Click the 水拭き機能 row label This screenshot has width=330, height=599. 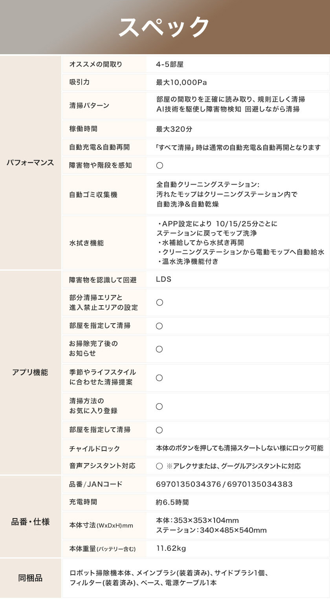tap(86, 243)
